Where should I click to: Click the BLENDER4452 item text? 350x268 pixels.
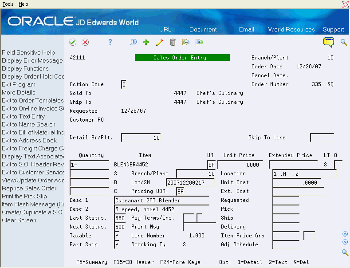[131, 165]
